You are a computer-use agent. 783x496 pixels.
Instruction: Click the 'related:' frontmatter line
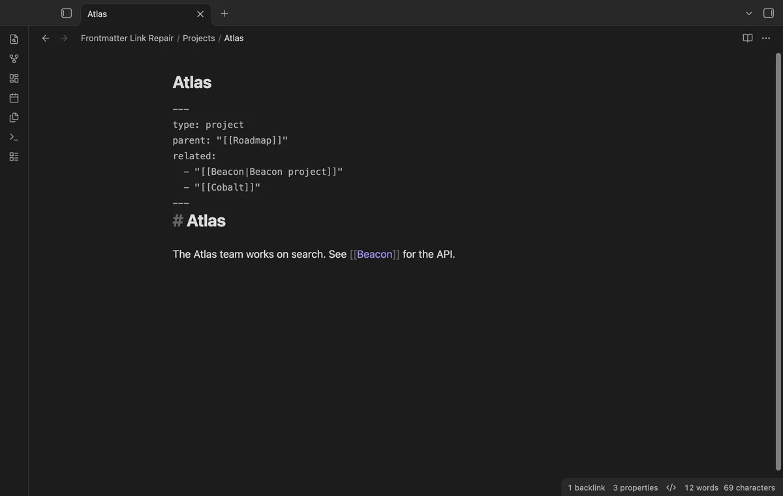point(194,156)
